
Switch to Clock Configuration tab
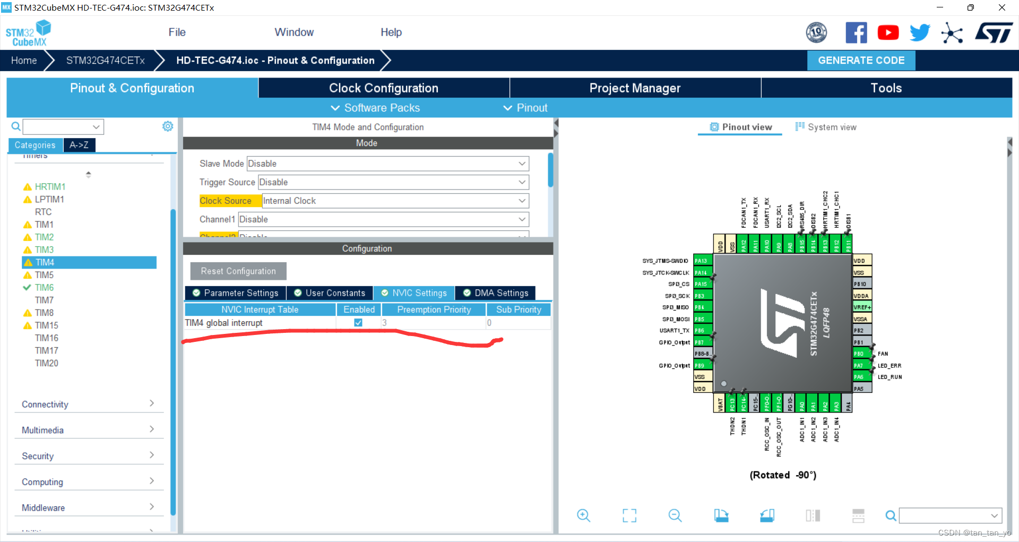(x=384, y=88)
